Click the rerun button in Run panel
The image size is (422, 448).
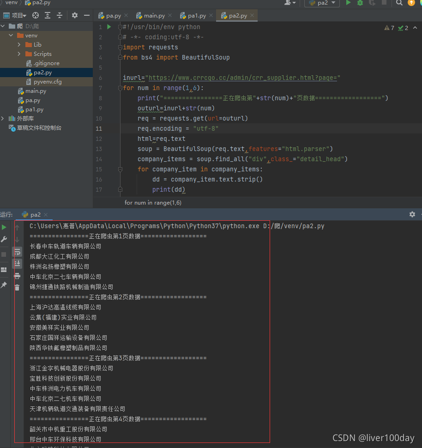[4, 227]
